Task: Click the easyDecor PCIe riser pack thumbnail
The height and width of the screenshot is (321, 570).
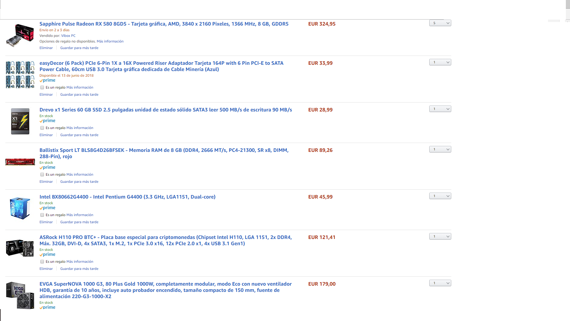Action: (20, 75)
